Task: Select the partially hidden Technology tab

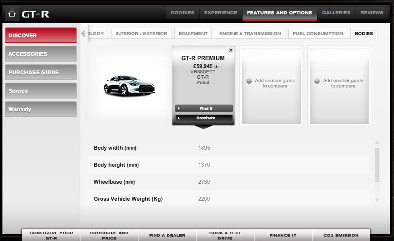Action: [x=97, y=34]
